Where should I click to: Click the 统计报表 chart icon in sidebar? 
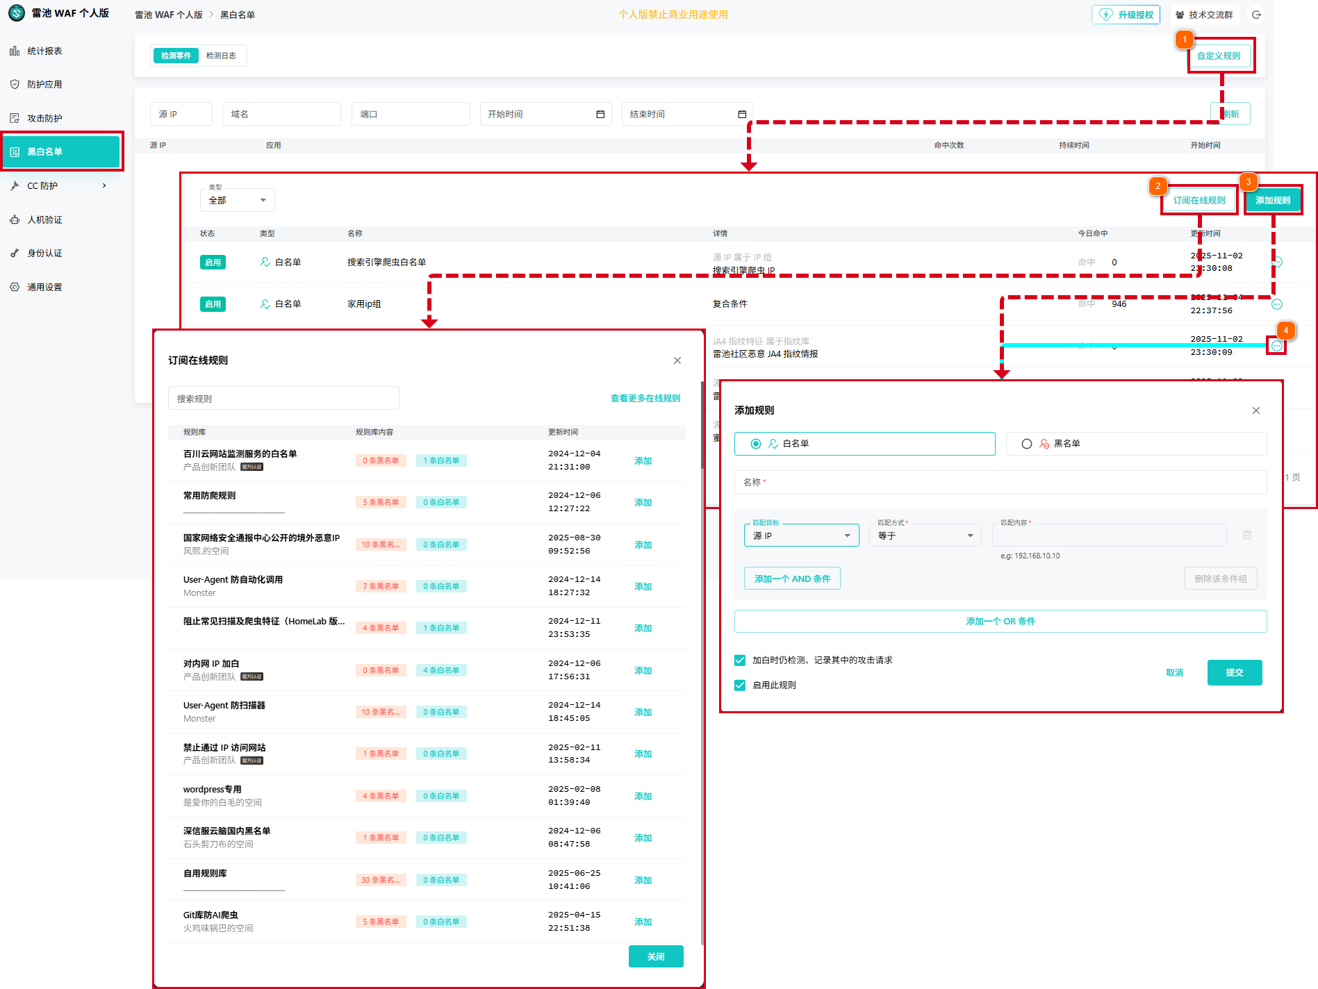click(15, 51)
